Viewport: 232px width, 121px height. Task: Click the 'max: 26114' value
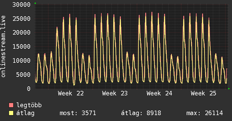coord(205,113)
